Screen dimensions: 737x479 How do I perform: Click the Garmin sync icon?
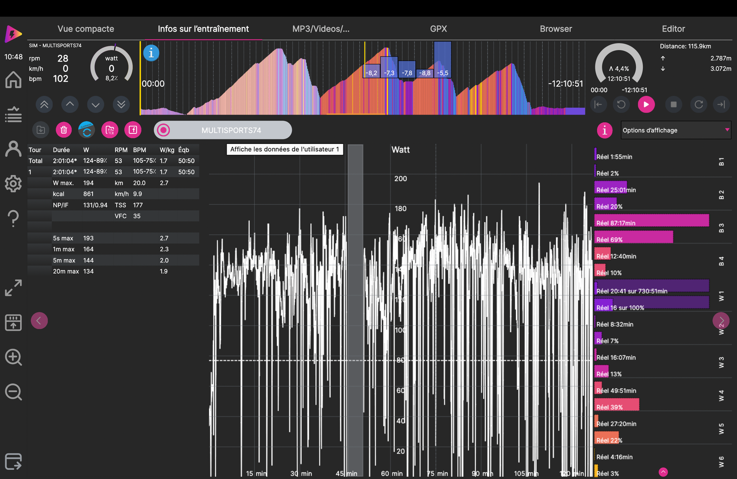click(x=87, y=130)
